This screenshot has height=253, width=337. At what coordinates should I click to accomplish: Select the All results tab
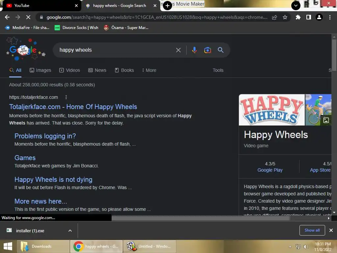[15, 70]
